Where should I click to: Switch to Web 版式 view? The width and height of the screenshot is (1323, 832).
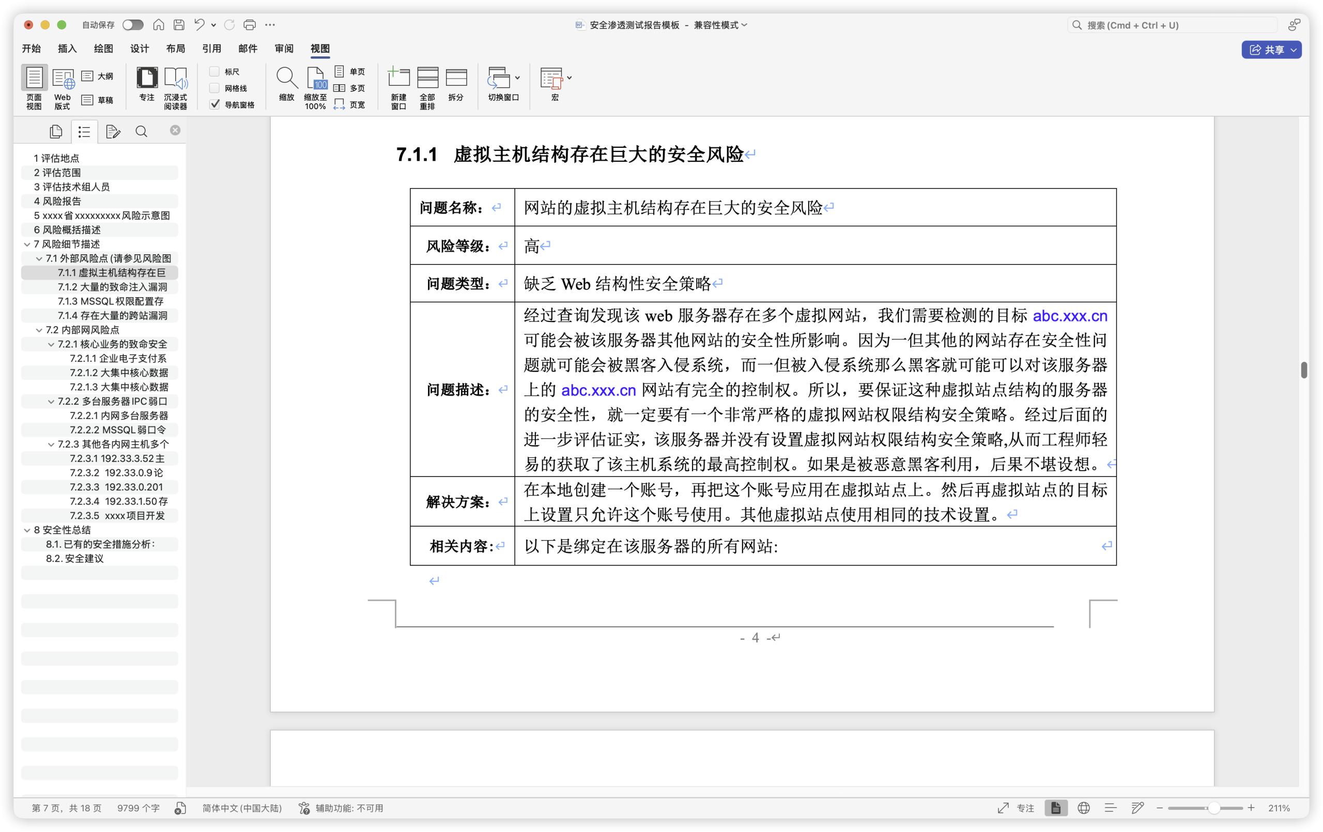click(62, 87)
